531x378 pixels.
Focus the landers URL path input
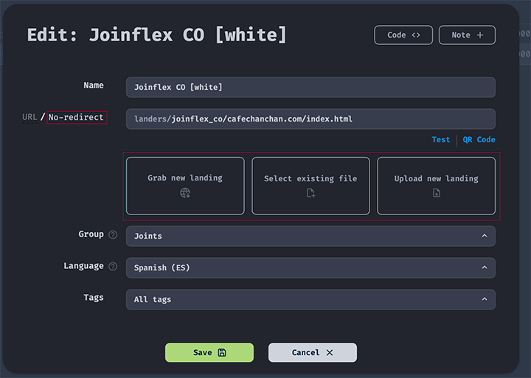click(x=310, y=119)
